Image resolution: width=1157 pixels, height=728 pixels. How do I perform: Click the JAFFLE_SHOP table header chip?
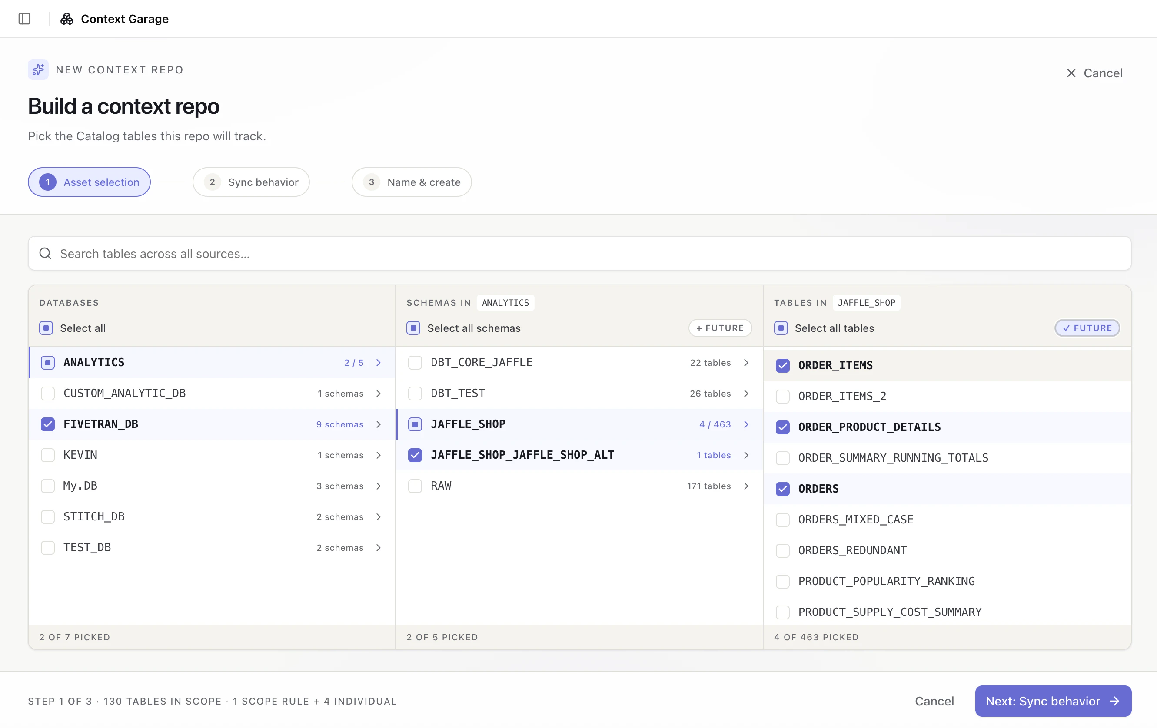tap(866, 302)
